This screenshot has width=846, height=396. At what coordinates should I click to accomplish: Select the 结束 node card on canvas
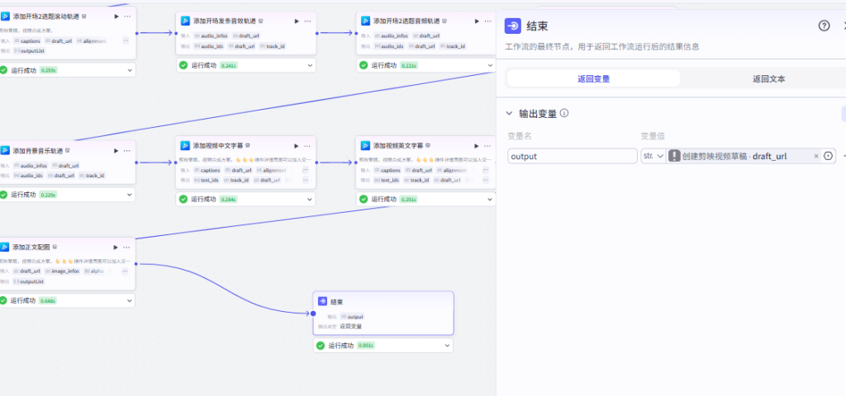[383, 313]
